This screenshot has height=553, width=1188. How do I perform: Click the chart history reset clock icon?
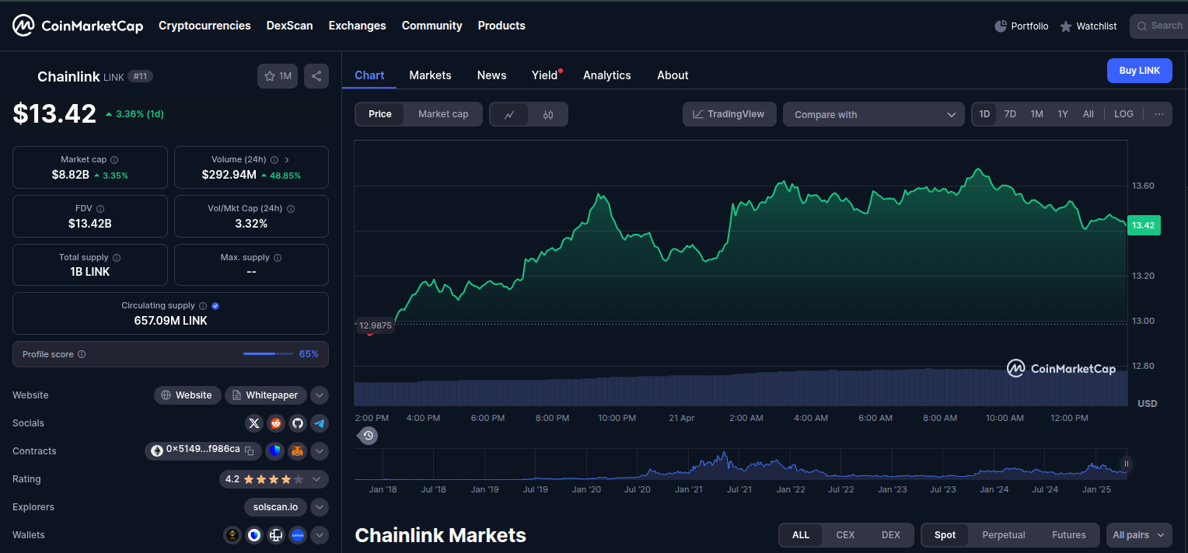(x=369, y=436)
